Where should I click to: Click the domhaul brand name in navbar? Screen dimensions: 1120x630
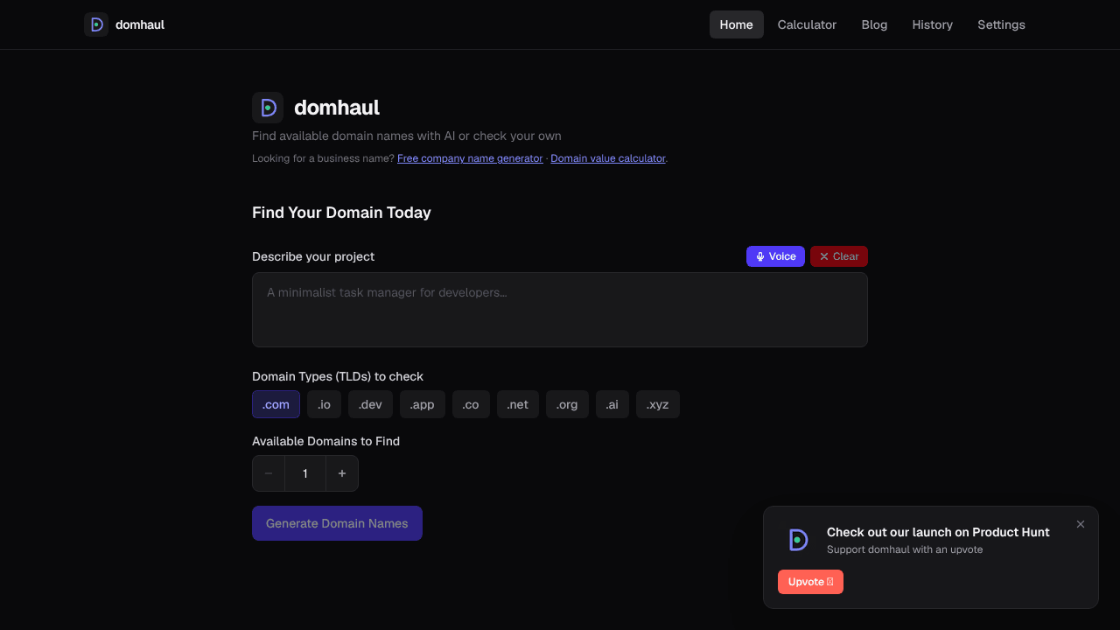pyautogui.click(x=140, y=24)
